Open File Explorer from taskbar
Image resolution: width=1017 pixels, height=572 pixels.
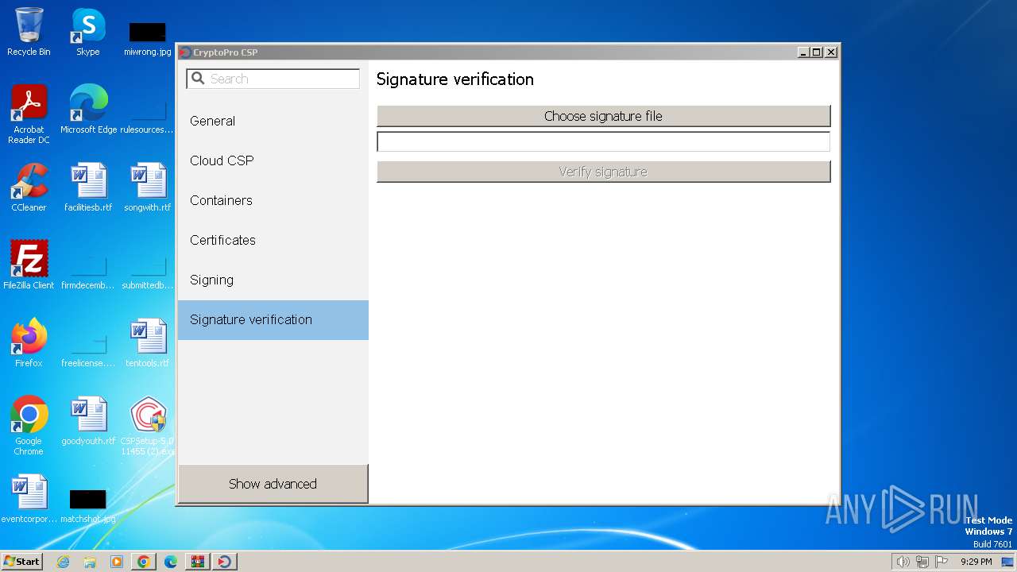click(x=90, y=562)
